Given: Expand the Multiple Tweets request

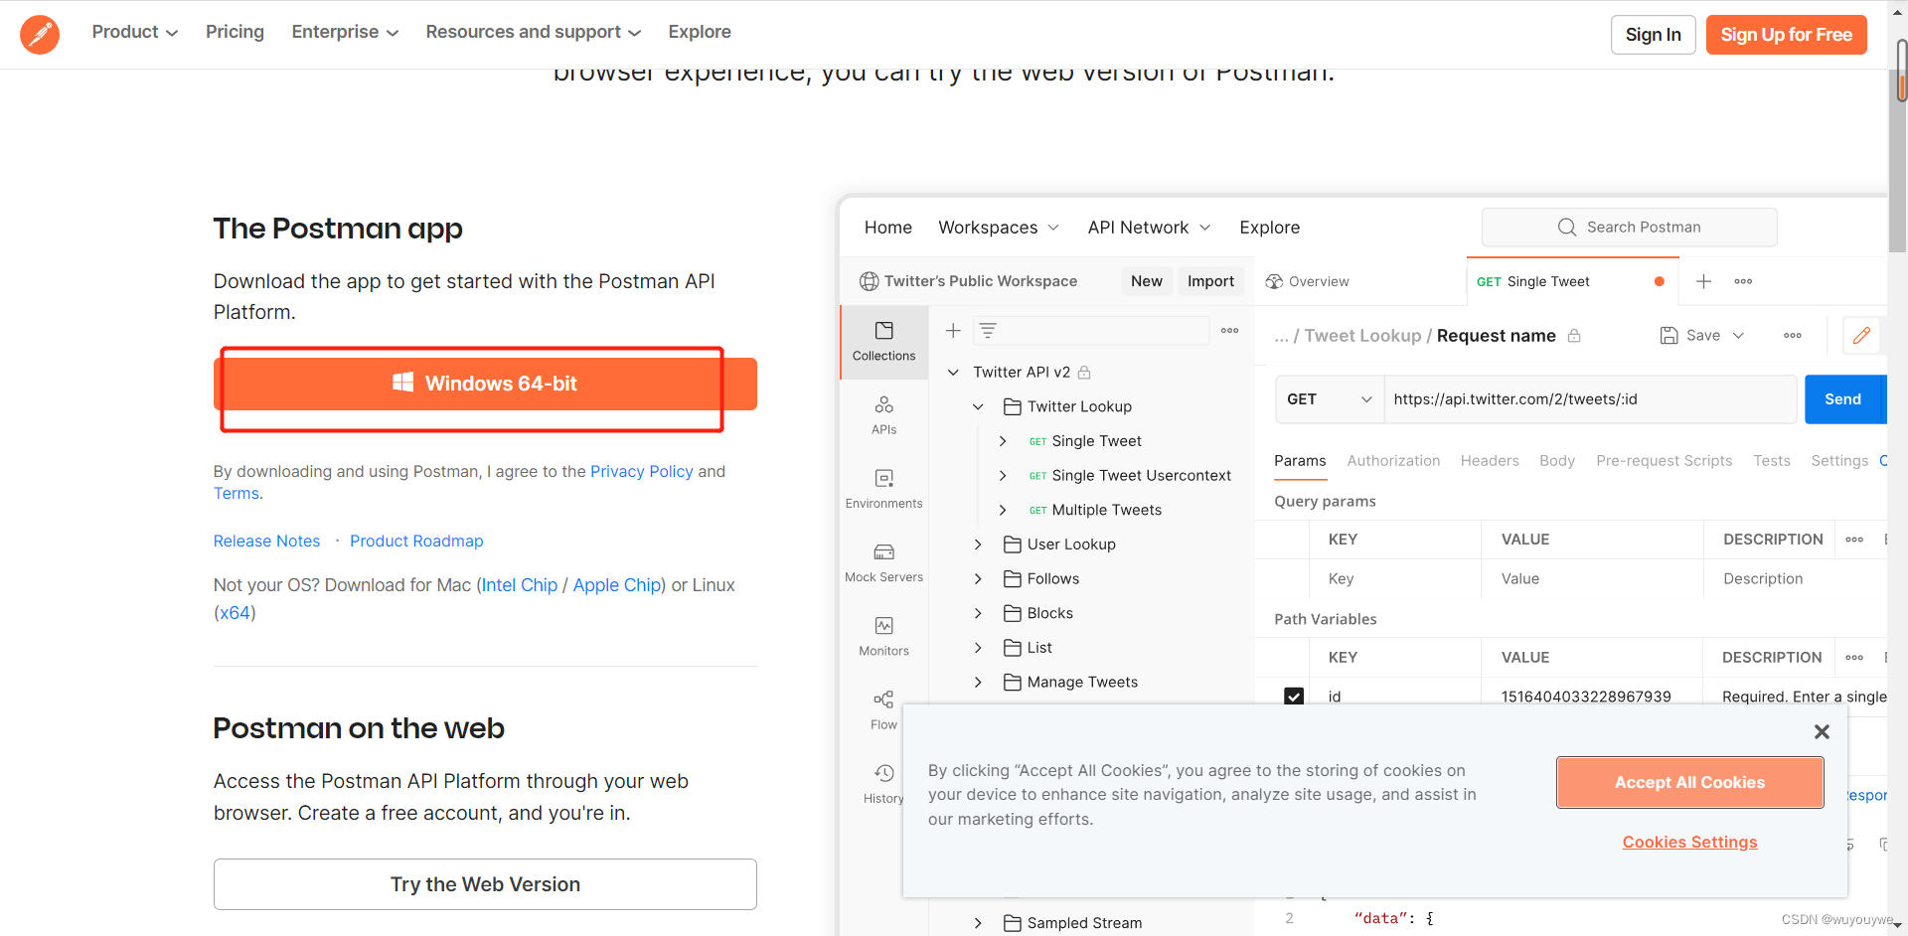Looking at the screenshot, I should tap(1003, 510).
